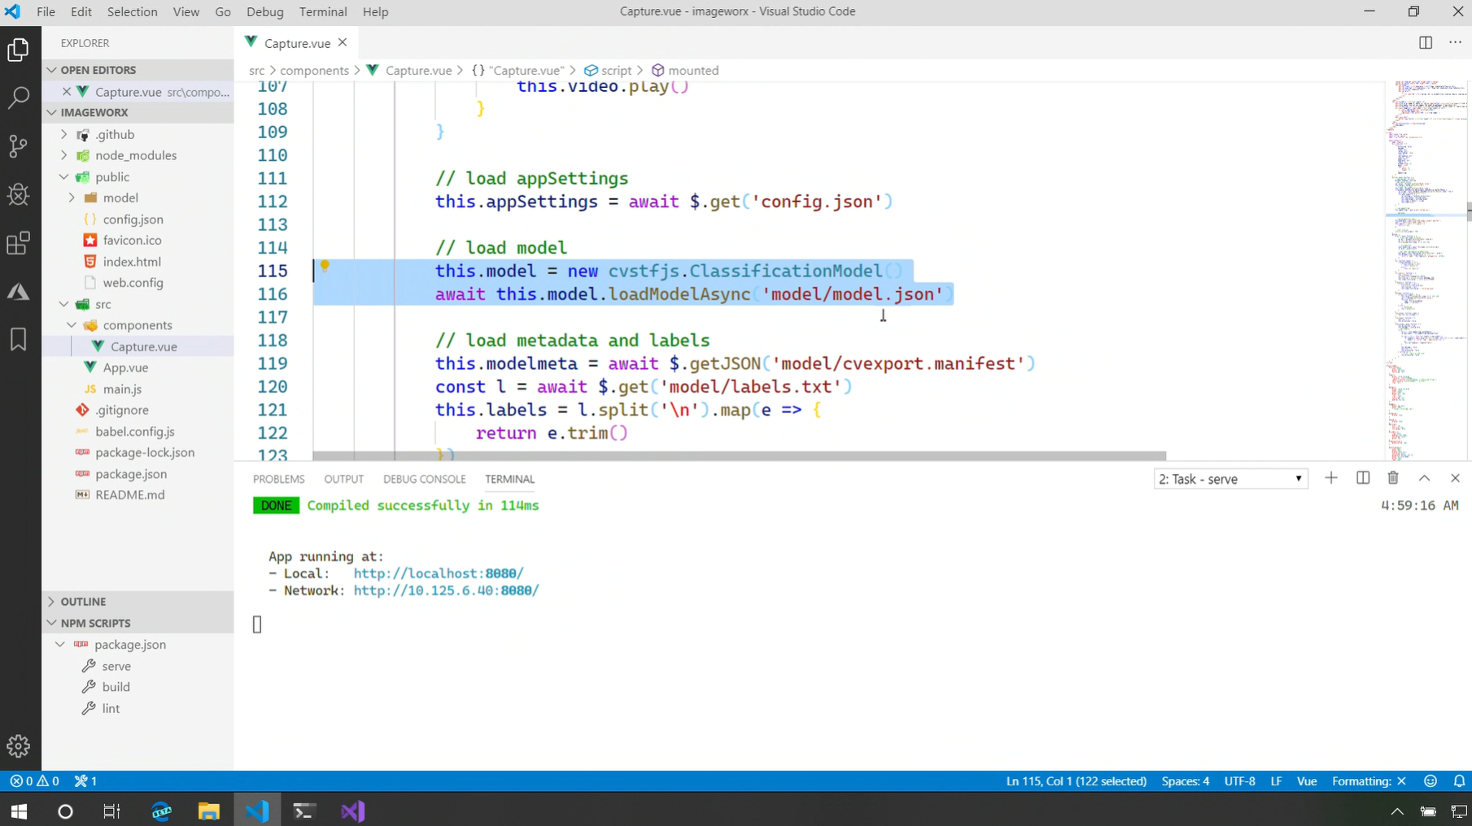The width and height of the screenshot is (1472, 826).
Task: Open the Source Control view
Action: (x=18, y=146)
